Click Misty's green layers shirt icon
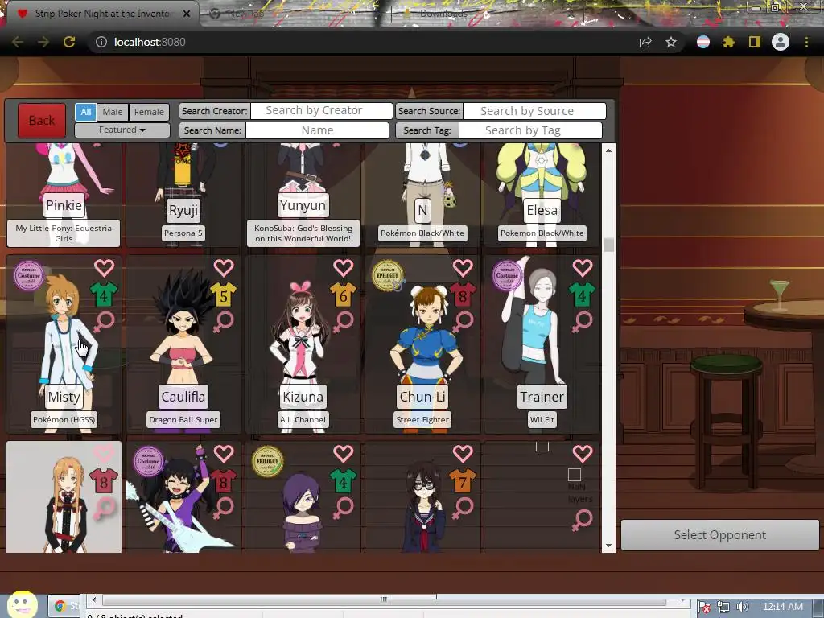The width and height of the screenshot is (824, 618). (x=104, y=295)
